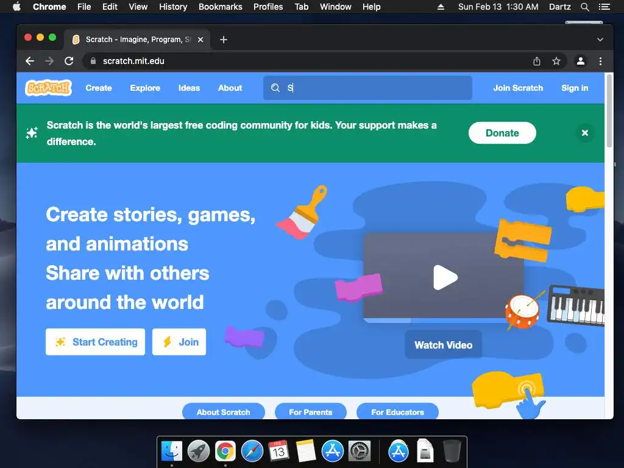This screenshot has height=468, width=624.
Task: Open Trash in the dock
Action: pyautogui.click(x=452, y=452)
